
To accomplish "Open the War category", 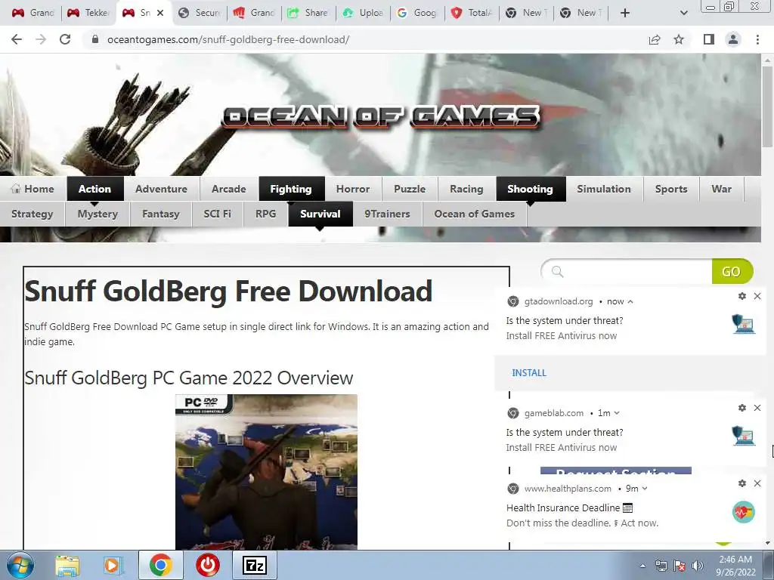I will (722, 189).
